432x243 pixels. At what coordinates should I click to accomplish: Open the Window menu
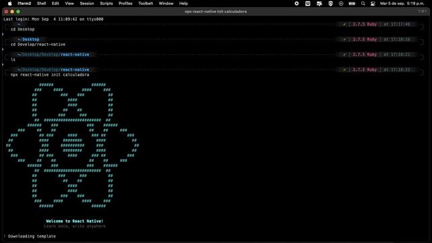166,3
